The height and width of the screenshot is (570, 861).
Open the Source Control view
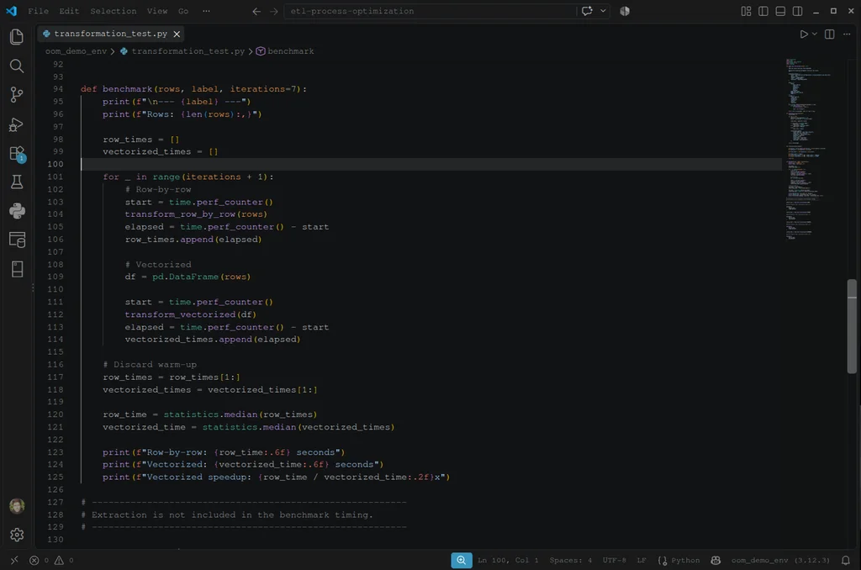pos(17,94)
